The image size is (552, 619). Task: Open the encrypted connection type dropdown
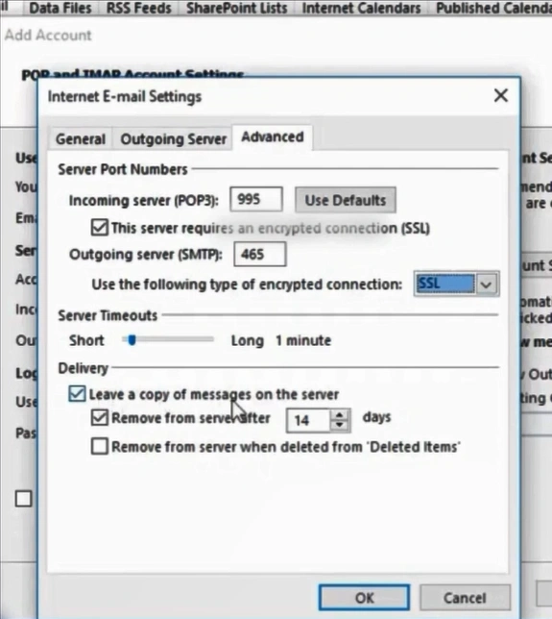click(486, 284)
